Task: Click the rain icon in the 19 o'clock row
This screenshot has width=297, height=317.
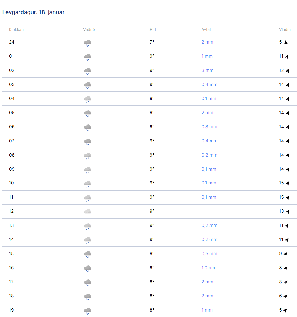Action: pyautogui.click(x=88, y=311)
